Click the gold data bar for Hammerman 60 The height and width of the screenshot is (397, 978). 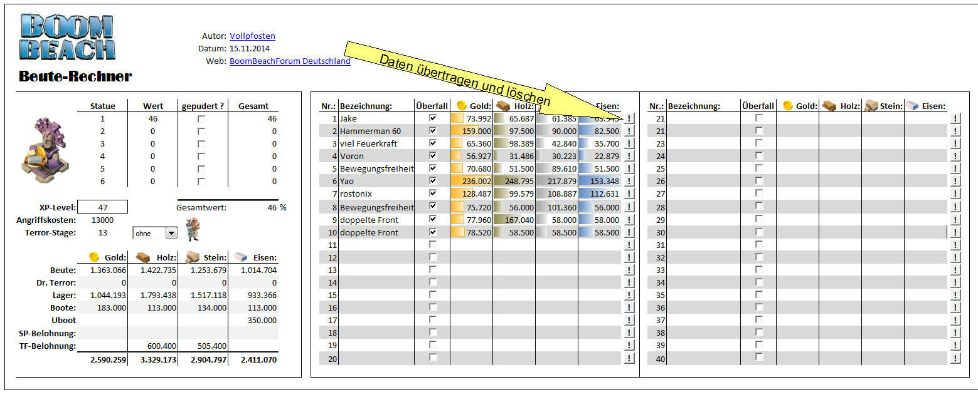[x=471, y=131]
